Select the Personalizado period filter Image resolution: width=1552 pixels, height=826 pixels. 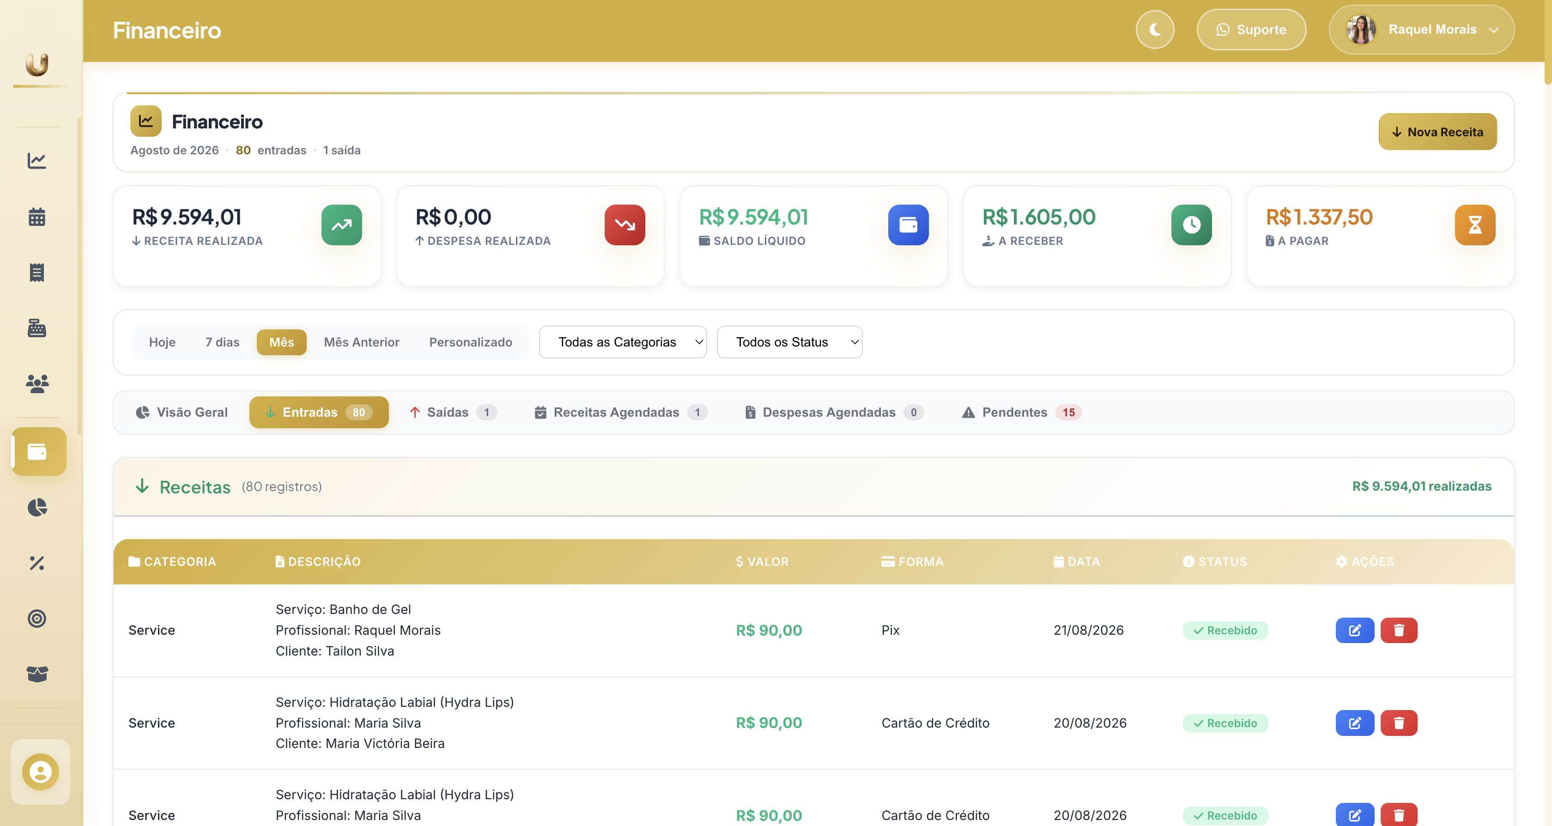pos(471,341)
